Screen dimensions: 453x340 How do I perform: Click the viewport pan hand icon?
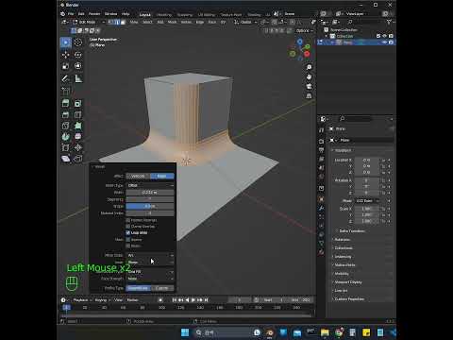click(309, 76)
